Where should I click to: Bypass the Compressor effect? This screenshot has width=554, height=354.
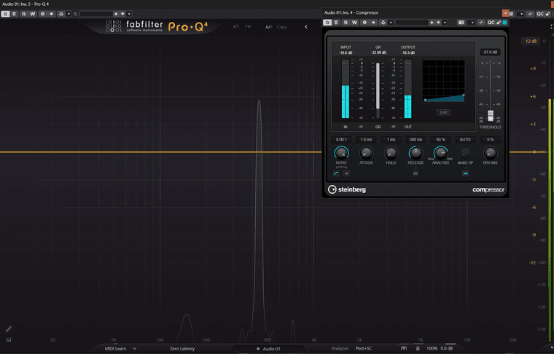336,23
